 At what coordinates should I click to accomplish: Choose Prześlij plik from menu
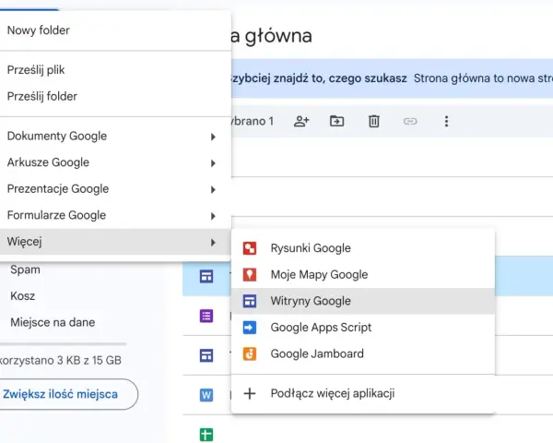[x=115, y=70]
